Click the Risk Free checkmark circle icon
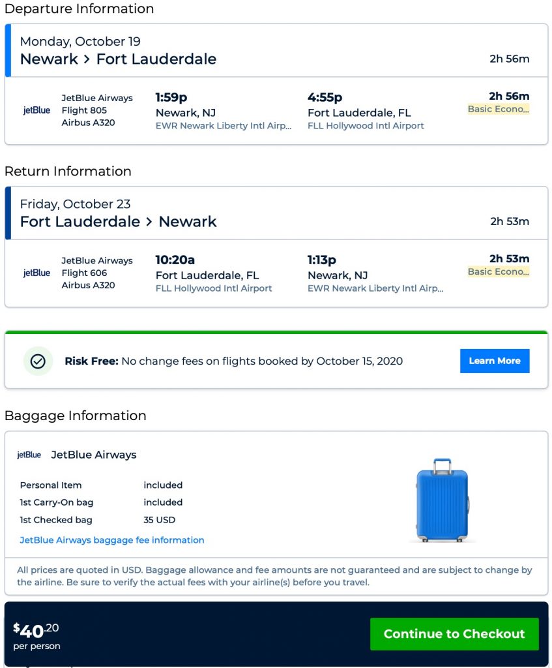The image size is (552, 668). click(38, 361)
